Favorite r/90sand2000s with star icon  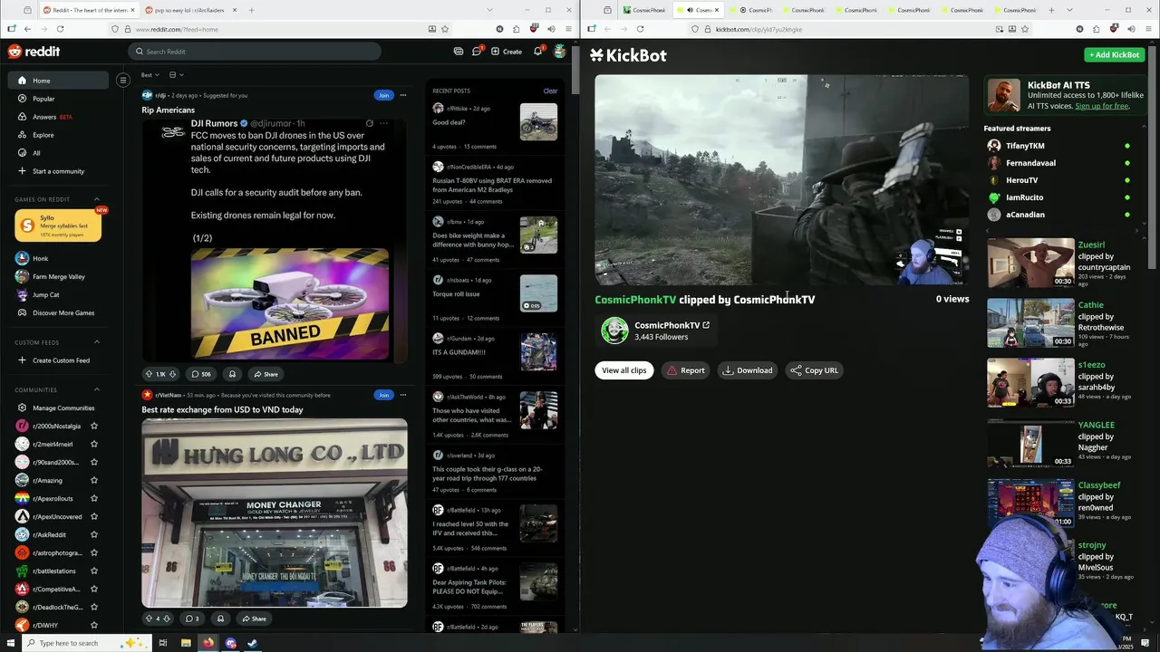coord(94,462)
